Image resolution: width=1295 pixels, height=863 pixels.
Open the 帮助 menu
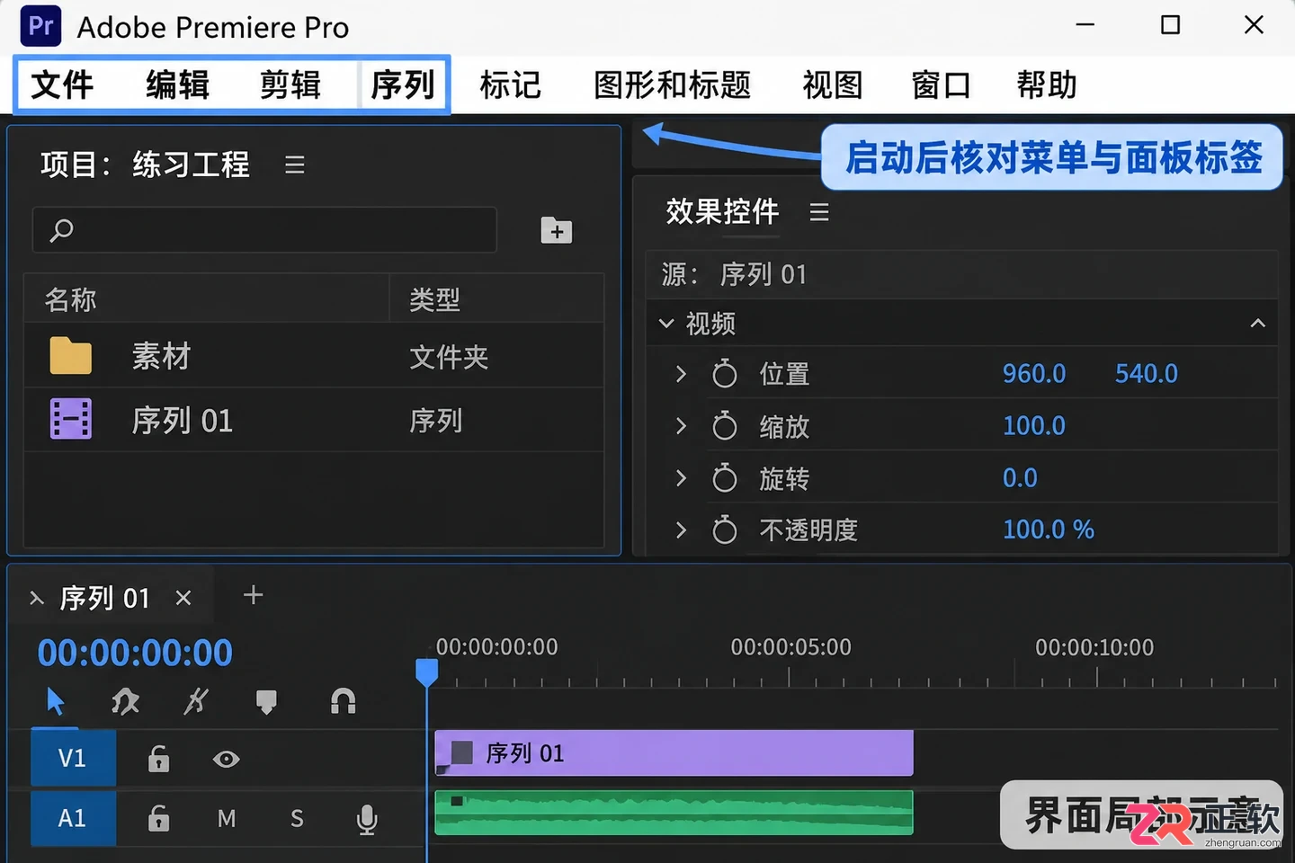(1047, 85)
